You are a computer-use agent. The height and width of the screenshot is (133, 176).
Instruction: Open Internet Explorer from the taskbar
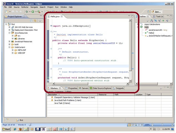(15, 129)
